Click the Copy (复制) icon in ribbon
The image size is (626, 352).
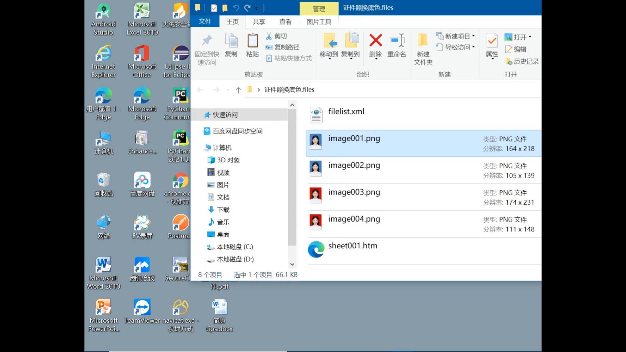click(231, 41)
